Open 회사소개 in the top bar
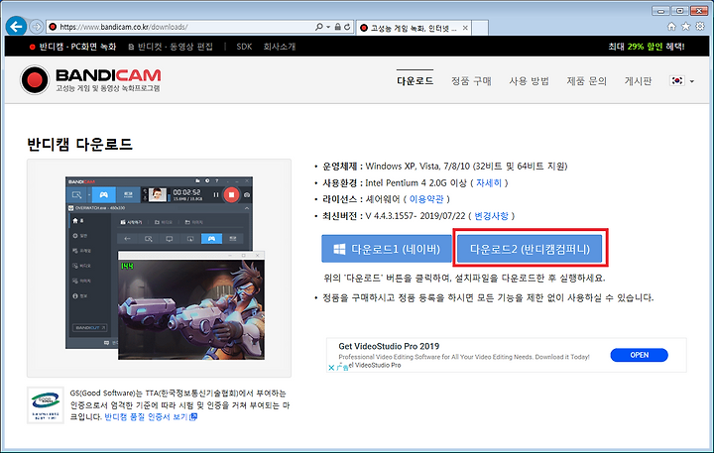 (x=280, y=47)
